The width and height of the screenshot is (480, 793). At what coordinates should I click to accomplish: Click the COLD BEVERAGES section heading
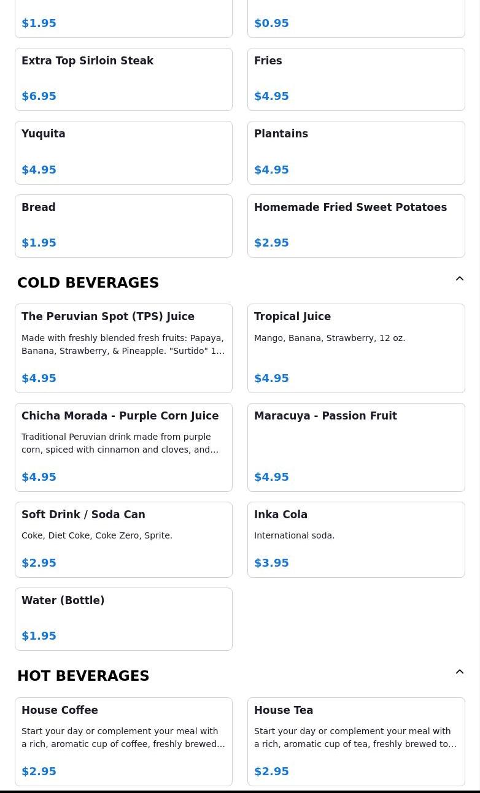tap(88, 283)
